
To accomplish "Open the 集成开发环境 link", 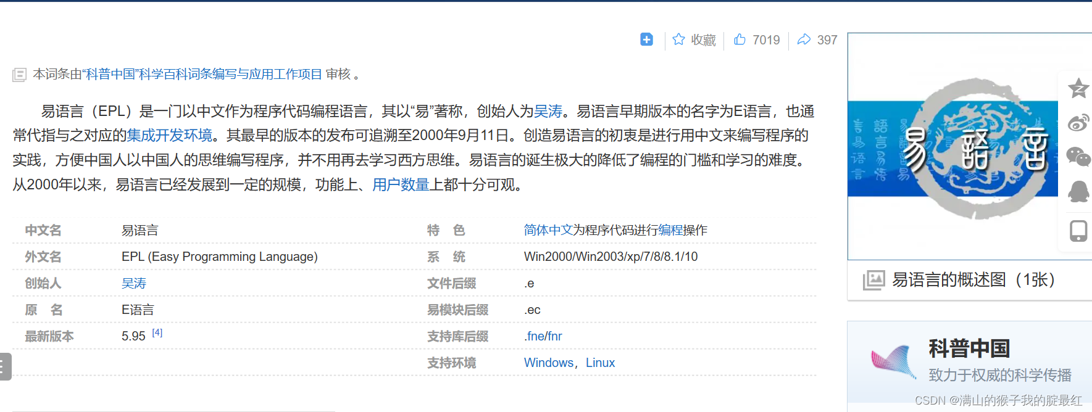I will tap(169, 135).
